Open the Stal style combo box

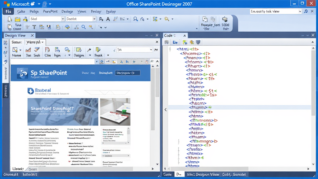(x=47, y=19)
